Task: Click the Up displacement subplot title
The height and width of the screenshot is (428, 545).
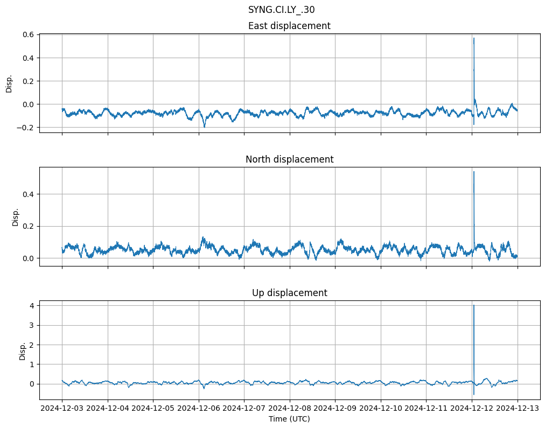Action: click(x=289, y=293)
